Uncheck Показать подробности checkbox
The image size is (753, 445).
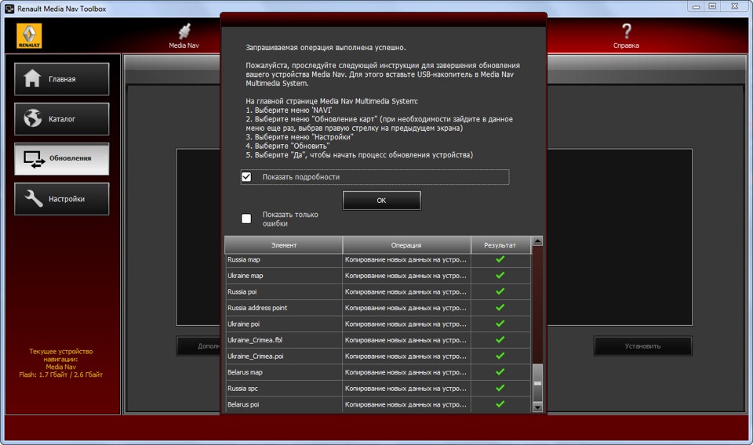[246, 177]
